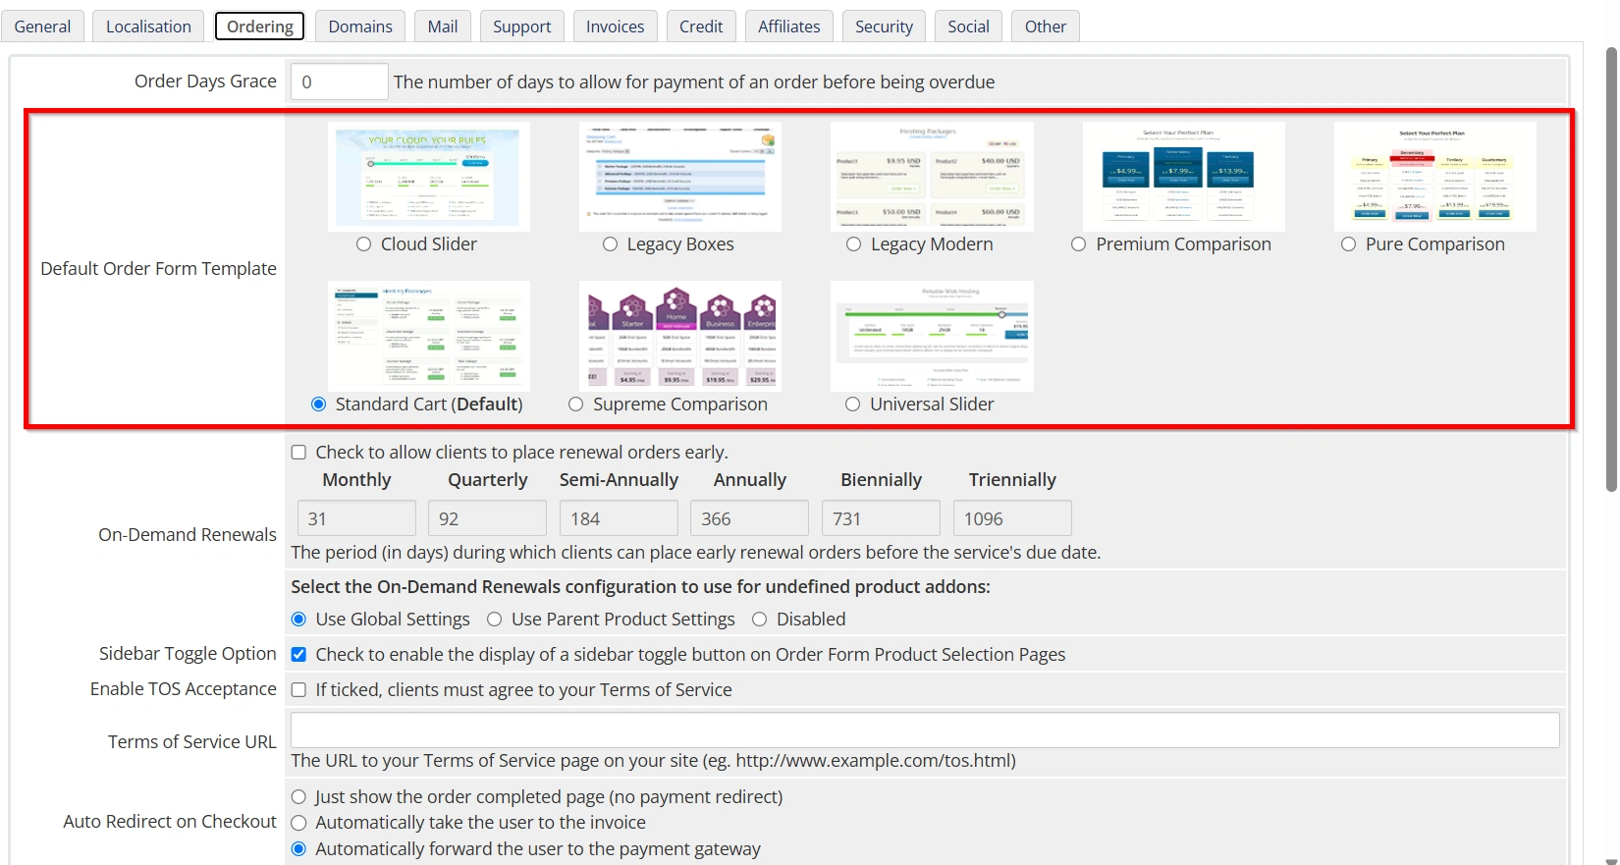Pick the Premium Comparison radio option
This screenshot has height=865, width=1620.
[1079, 244]
